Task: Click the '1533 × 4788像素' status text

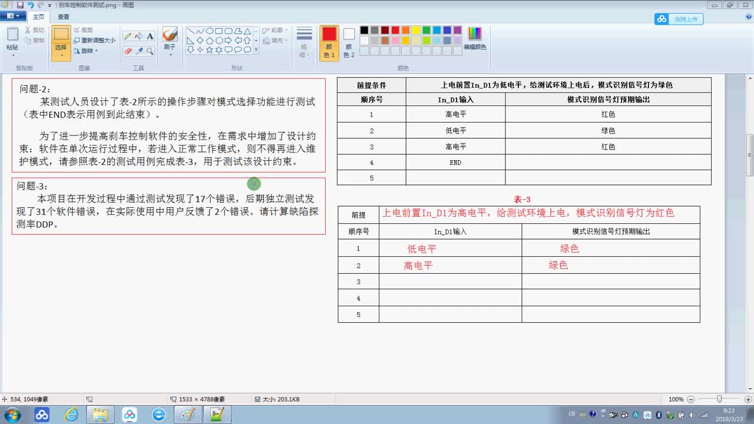Action: [x=201, y=399]
